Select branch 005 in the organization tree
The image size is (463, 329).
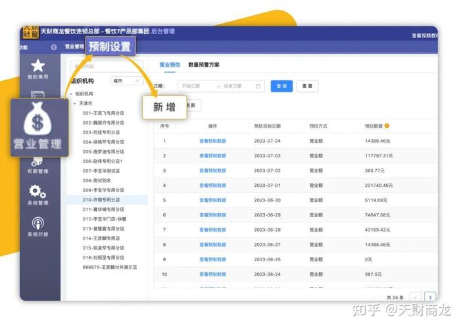tap(103, 151)
